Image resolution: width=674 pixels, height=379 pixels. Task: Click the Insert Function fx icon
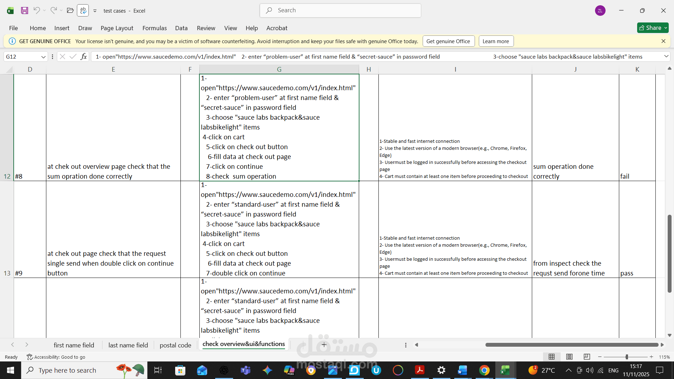tap(84, 56)
